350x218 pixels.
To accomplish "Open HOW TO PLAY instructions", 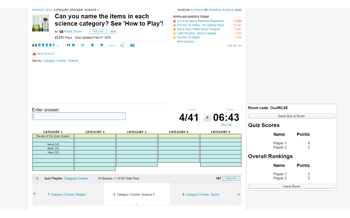I will tap(46, 54).
